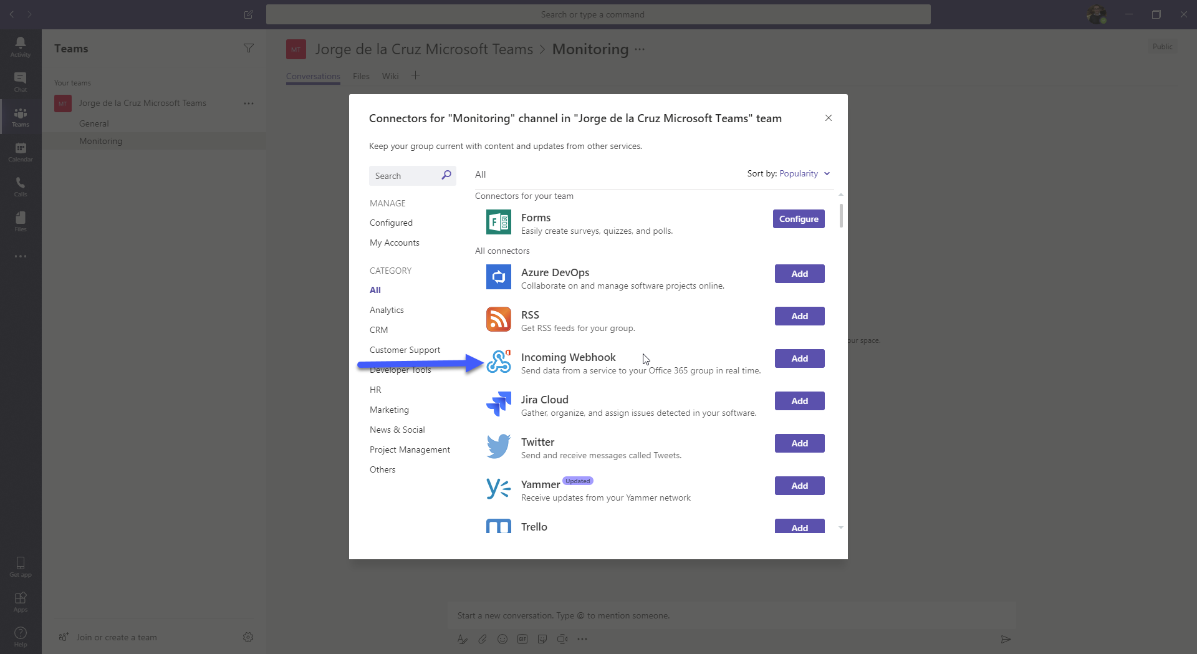The image size is (1197, 654).
Task: Switch to the Wiki tab
Action: tap(390, 76)
